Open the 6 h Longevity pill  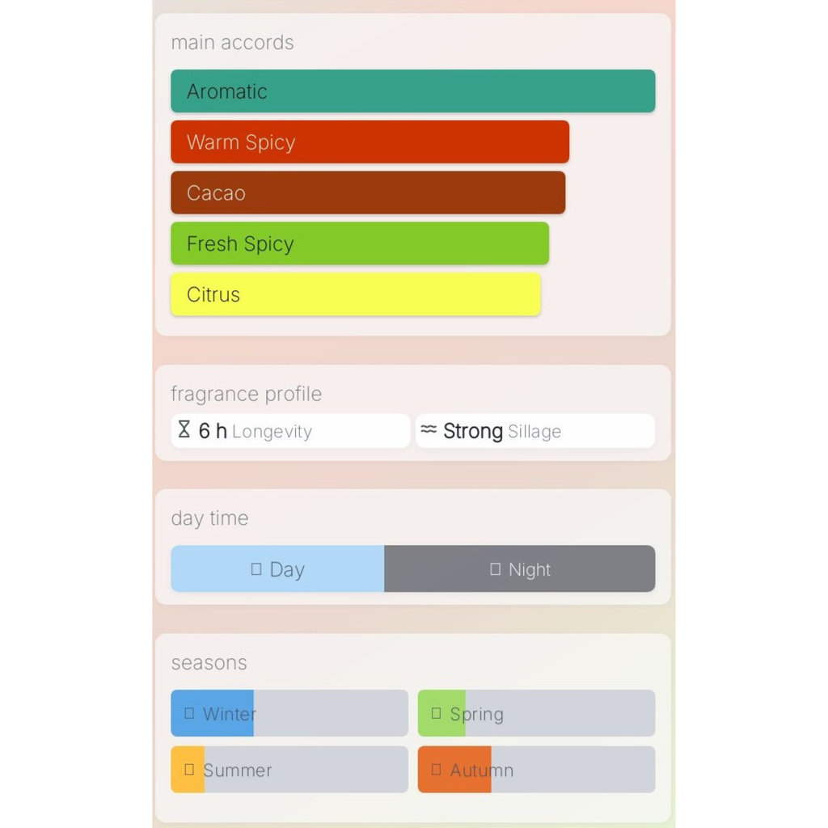click(x=290, y=431)
